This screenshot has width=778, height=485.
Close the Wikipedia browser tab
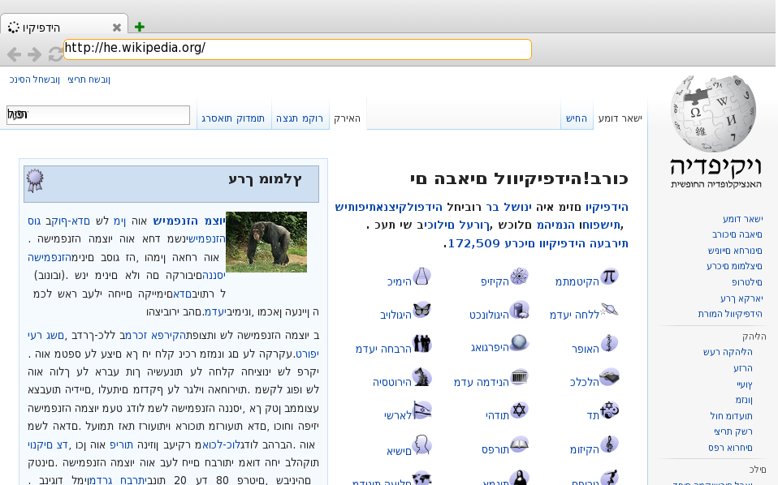pos(117,28)
